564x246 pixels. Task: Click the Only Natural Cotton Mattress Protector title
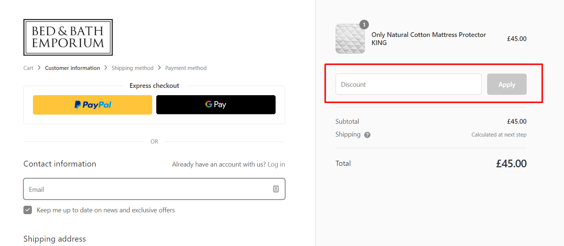pyautogui.click(x=429, y=38)
